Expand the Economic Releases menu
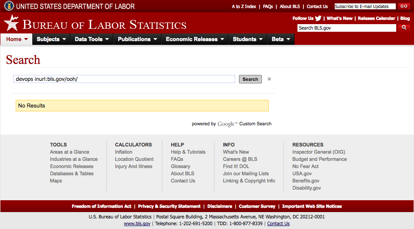The height and width of the screenshot is (229, 414). pos(195,39)
